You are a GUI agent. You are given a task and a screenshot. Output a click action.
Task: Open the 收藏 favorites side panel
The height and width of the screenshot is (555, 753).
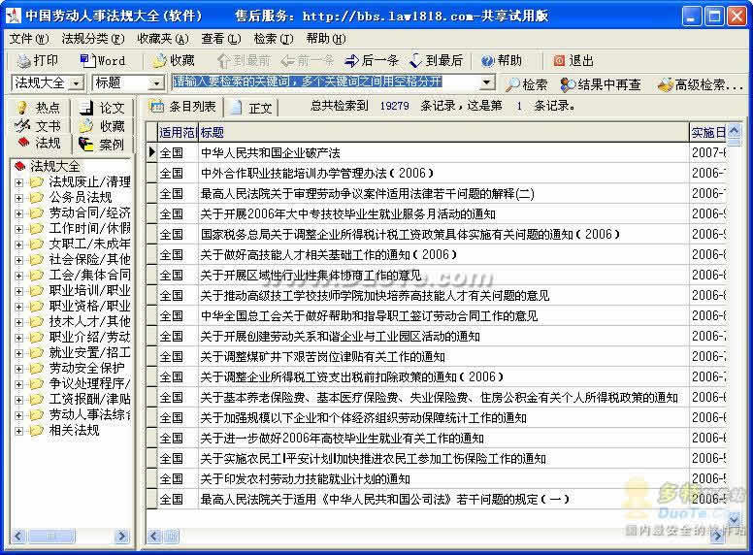coord(102,126)
